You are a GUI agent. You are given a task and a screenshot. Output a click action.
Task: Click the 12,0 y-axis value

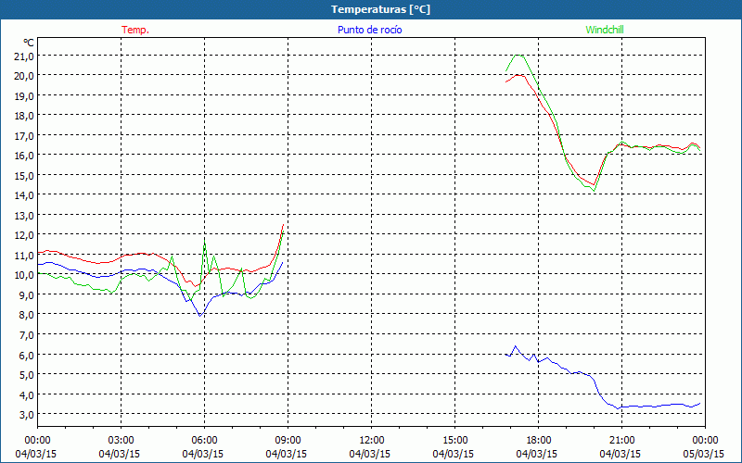[24, 235]
